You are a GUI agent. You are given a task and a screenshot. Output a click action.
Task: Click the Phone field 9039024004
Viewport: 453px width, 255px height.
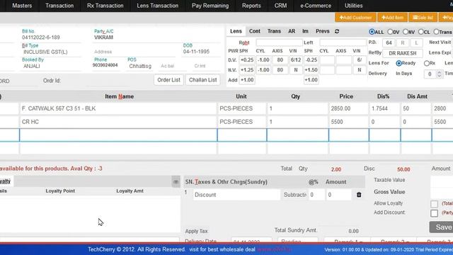tap(105, 66)
